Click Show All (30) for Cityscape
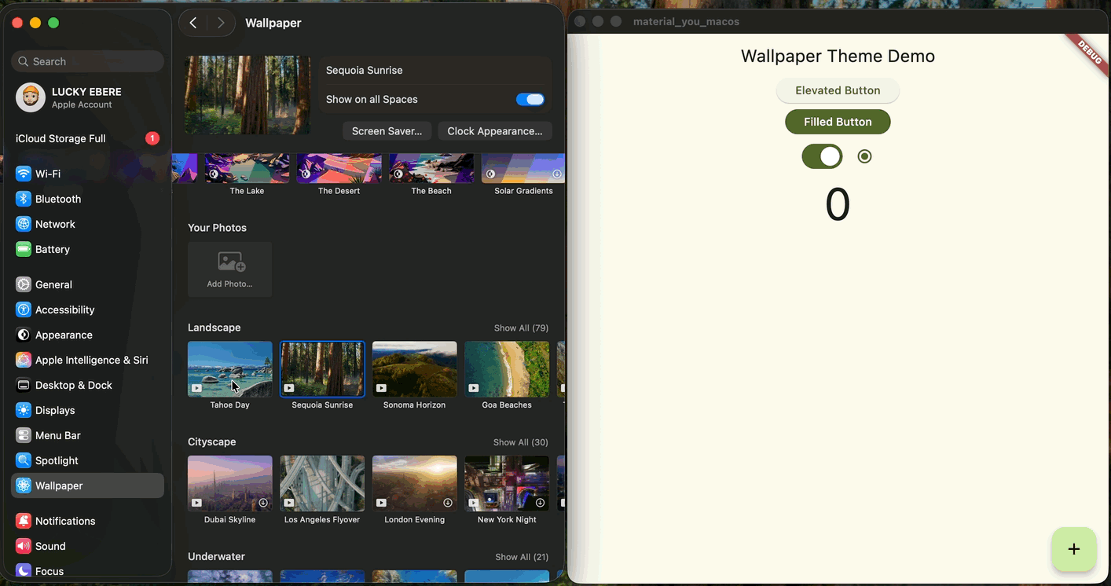 tap(521, 442)
